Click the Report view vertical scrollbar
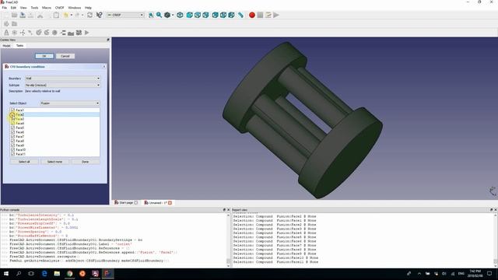 (x=496, y=240)
